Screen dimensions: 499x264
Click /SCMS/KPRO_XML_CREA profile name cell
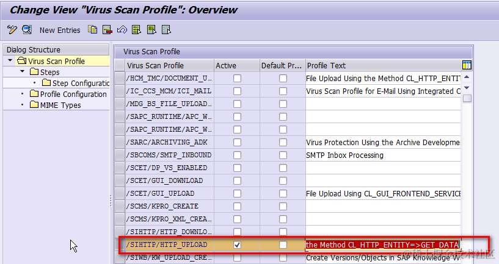click(170, 219)
